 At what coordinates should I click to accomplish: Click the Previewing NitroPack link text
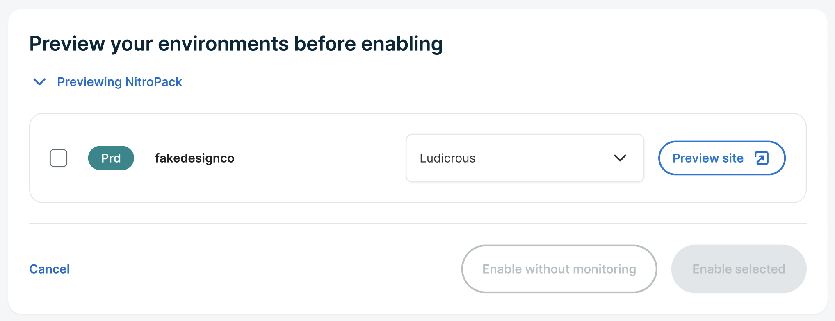click(x=119, y=82)
